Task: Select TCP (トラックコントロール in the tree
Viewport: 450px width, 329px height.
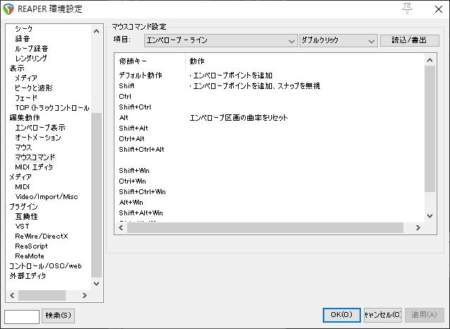Action: (x=52, y=107)
